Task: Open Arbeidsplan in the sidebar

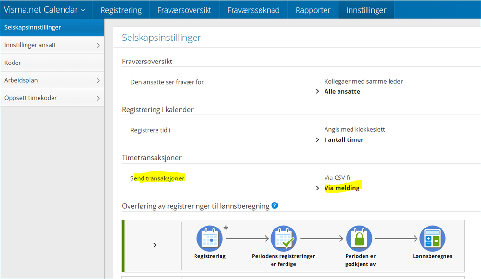Action: click(52, 80)
